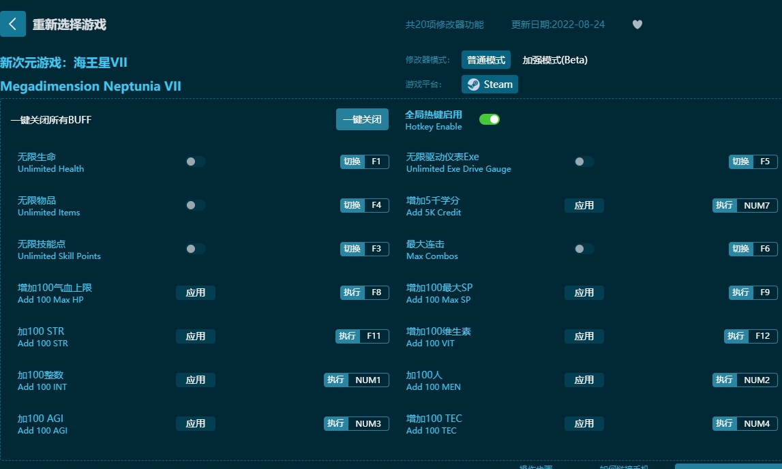Turn on Unlimited Skill Points
The height and width of the screenshot is (469, 782).
pos(195,249)
